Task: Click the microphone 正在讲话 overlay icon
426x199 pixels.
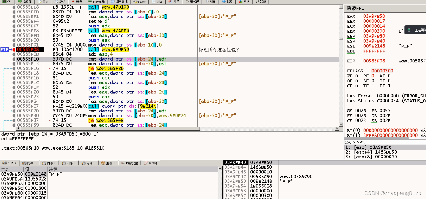Action: click(x=409, y=30)
